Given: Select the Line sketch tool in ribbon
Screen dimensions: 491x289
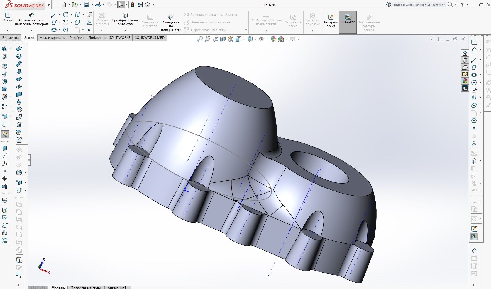Looking at the screenshot, I should point(54,15).
